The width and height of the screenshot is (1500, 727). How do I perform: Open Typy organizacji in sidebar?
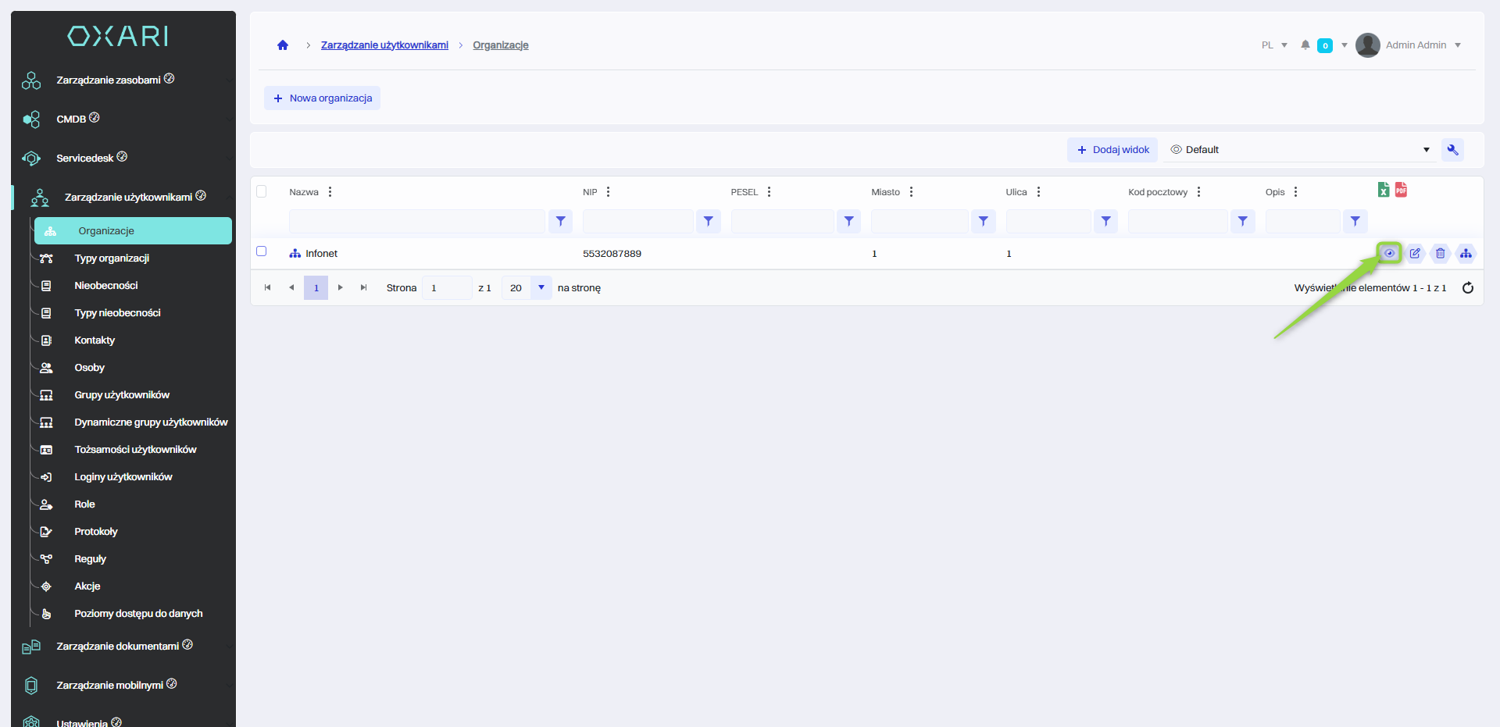[x=112, y=258]
